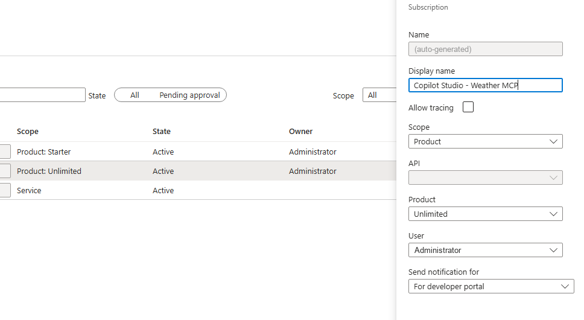The image size is (584, 320).
Task: Click the search box beside State
Action: [42, 95]
